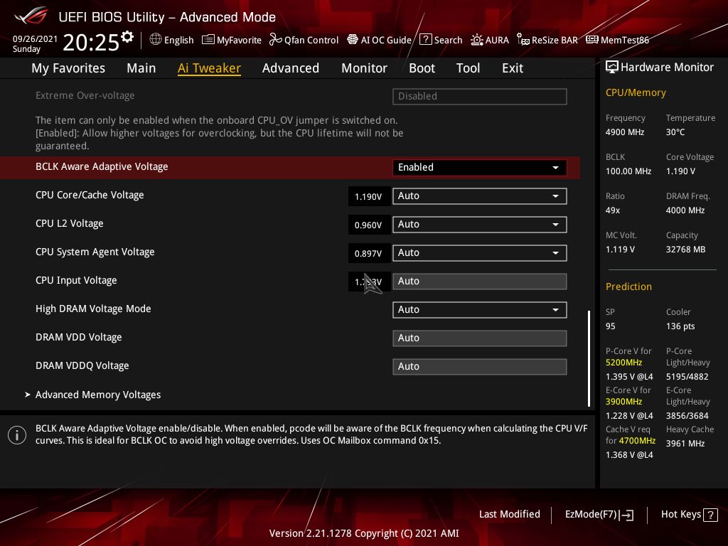Select the Ai Tweaker tab
Image resolution: width=728 pixels, height=546 pixels.
click(x=209, y=68)
